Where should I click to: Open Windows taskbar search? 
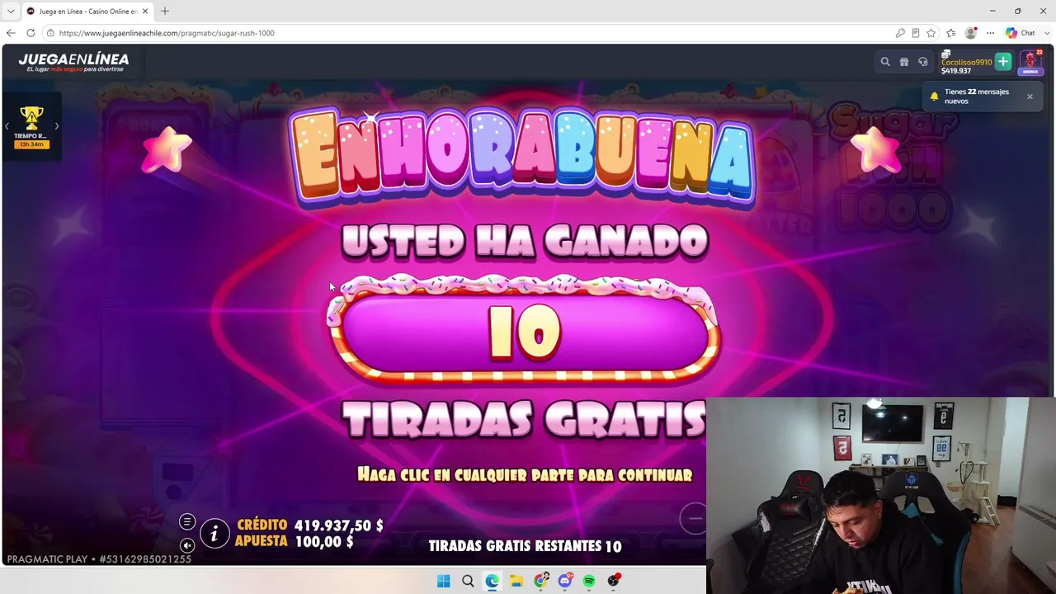coord(468,581)
